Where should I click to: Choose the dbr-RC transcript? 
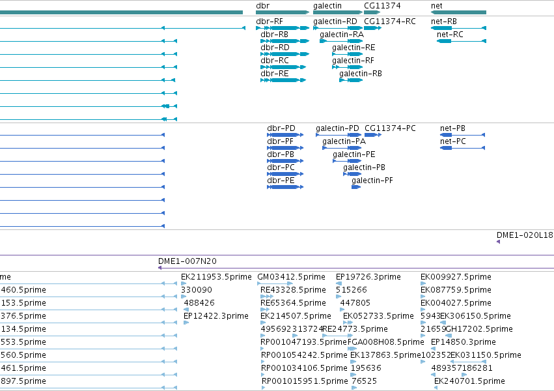(x=283, y=67)
